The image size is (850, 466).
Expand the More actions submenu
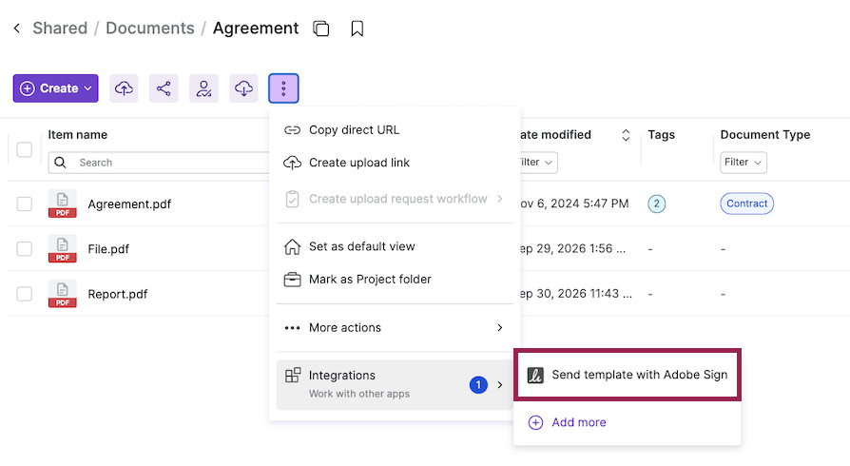click(x=395, y=328)
